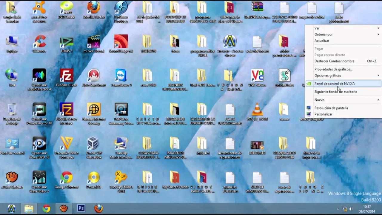Screen dimensions: 382x215
Task: Open File Explorer in the taskbar
Action: [x=29, y=208]
